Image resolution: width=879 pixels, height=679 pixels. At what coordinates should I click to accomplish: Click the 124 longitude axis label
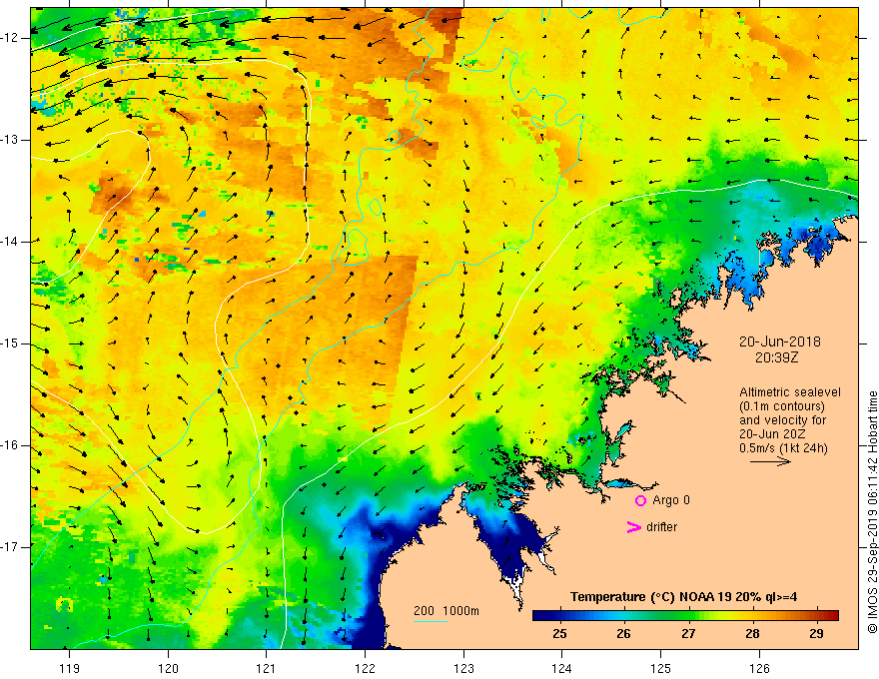point(562,668)
